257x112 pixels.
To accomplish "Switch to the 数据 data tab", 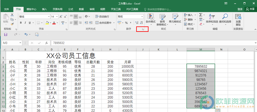I will coord(81,9).
